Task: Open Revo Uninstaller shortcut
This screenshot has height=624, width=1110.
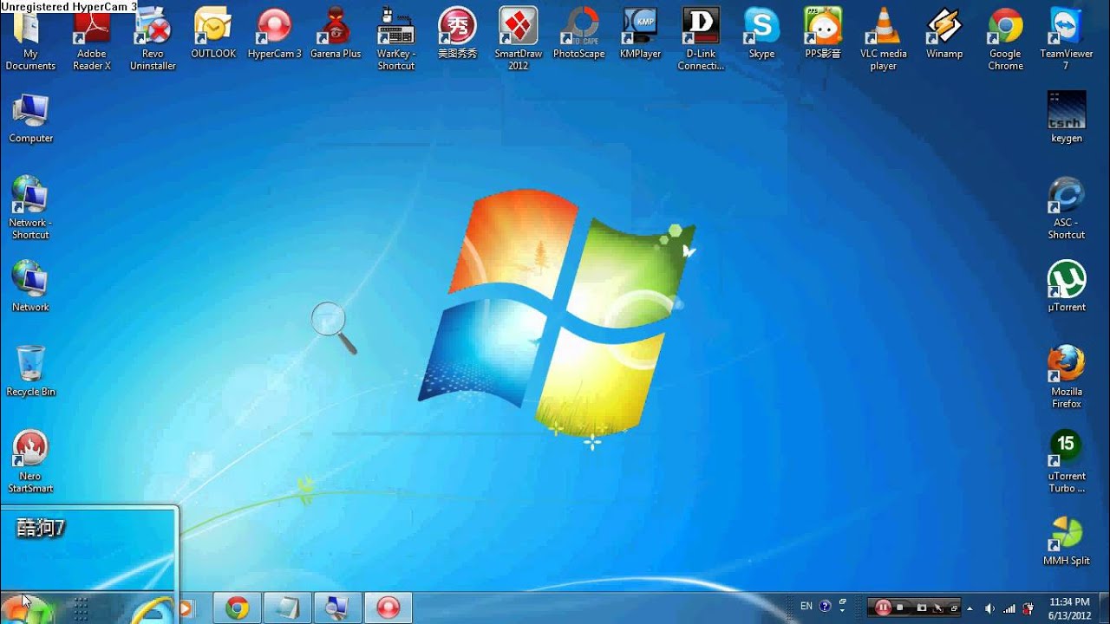Action: 153,39
